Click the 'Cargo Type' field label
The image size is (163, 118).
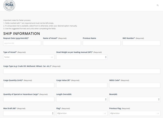click(x=27, y=66)
